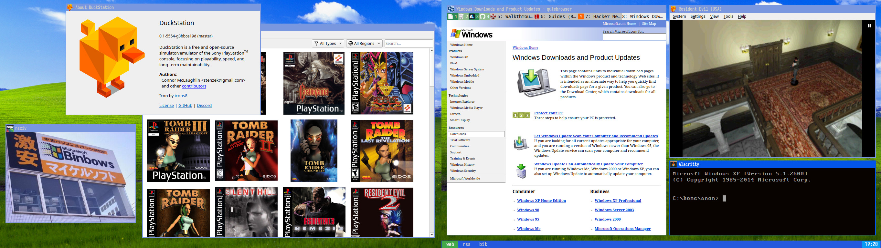Select Resident Evil 2 game cover
The image size is (881, 248).
[x=382, y=212]
